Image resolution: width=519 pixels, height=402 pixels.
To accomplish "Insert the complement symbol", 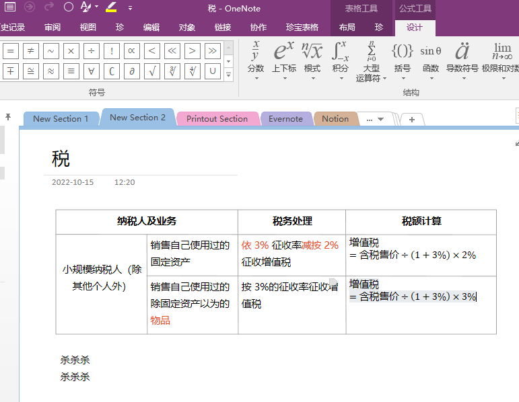I will coord(112,71).
